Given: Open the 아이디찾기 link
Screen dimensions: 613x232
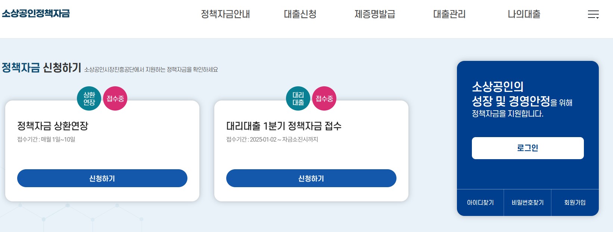Looking at the screenshot, I should pos(480,202).
